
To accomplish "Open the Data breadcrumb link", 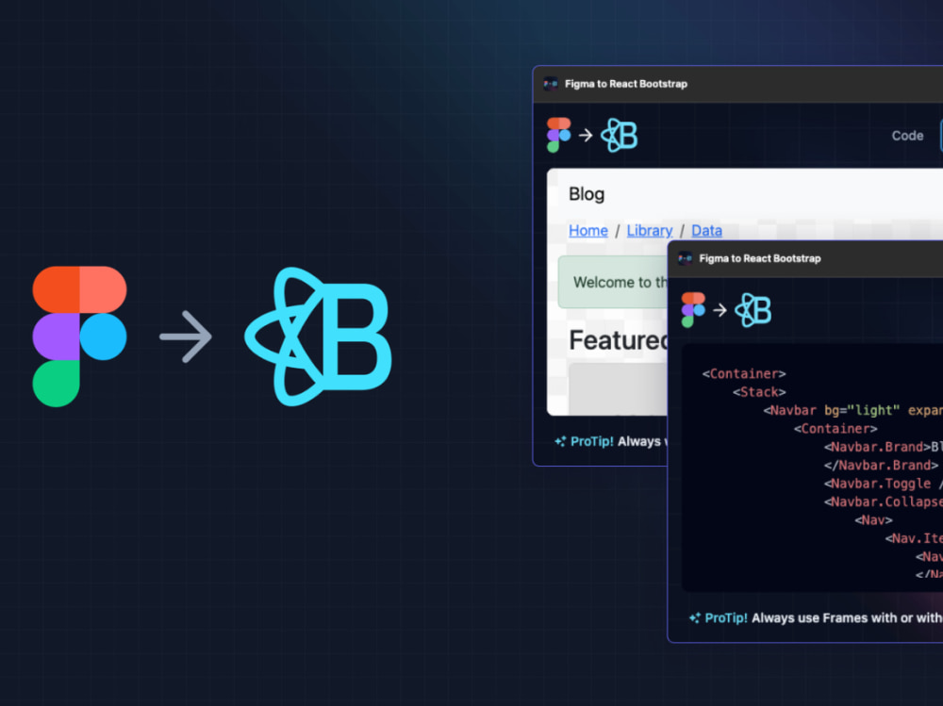I will click(x=706, y=230).
